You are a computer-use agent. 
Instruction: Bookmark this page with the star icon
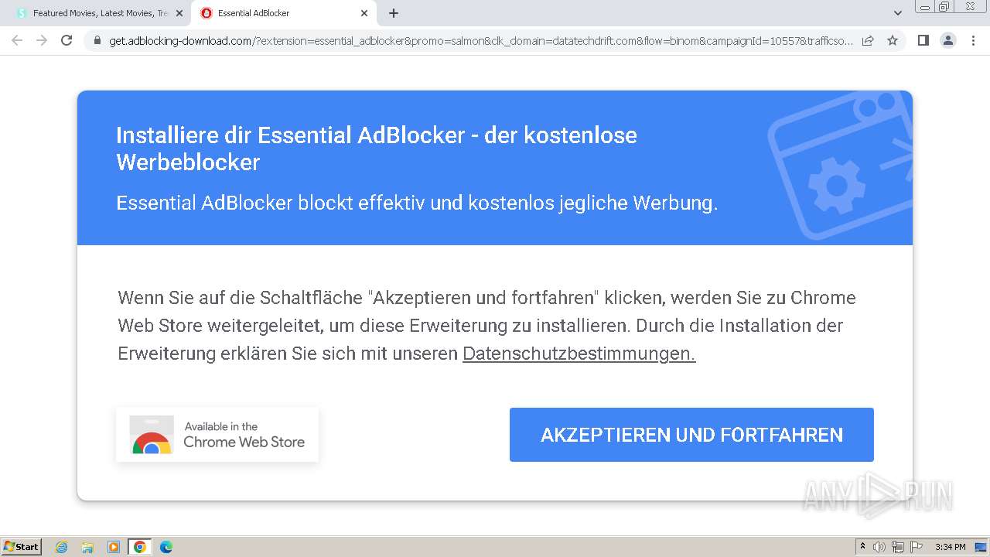click(893, 40)
